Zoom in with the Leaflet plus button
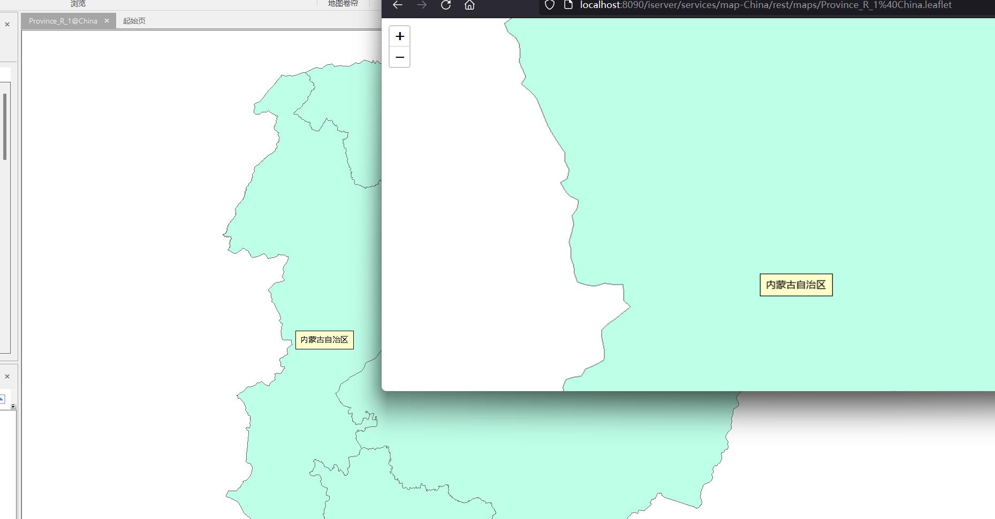This screenshot has width=995, height=519. click(399, 36)
